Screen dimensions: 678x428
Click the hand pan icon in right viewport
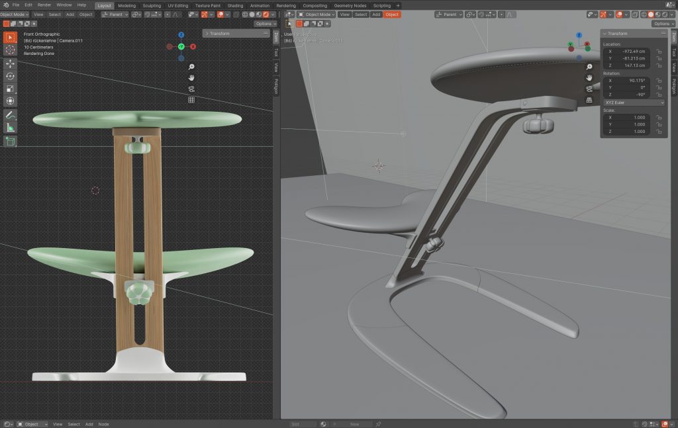click(x=589, y=77)
